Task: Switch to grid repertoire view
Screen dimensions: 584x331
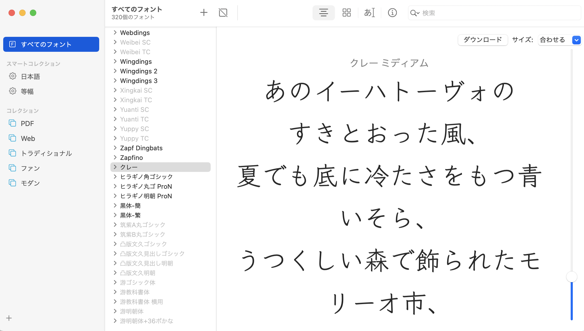Action: (346, 13)
